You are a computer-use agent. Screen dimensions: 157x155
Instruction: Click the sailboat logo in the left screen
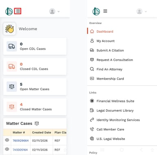[9, 11]
